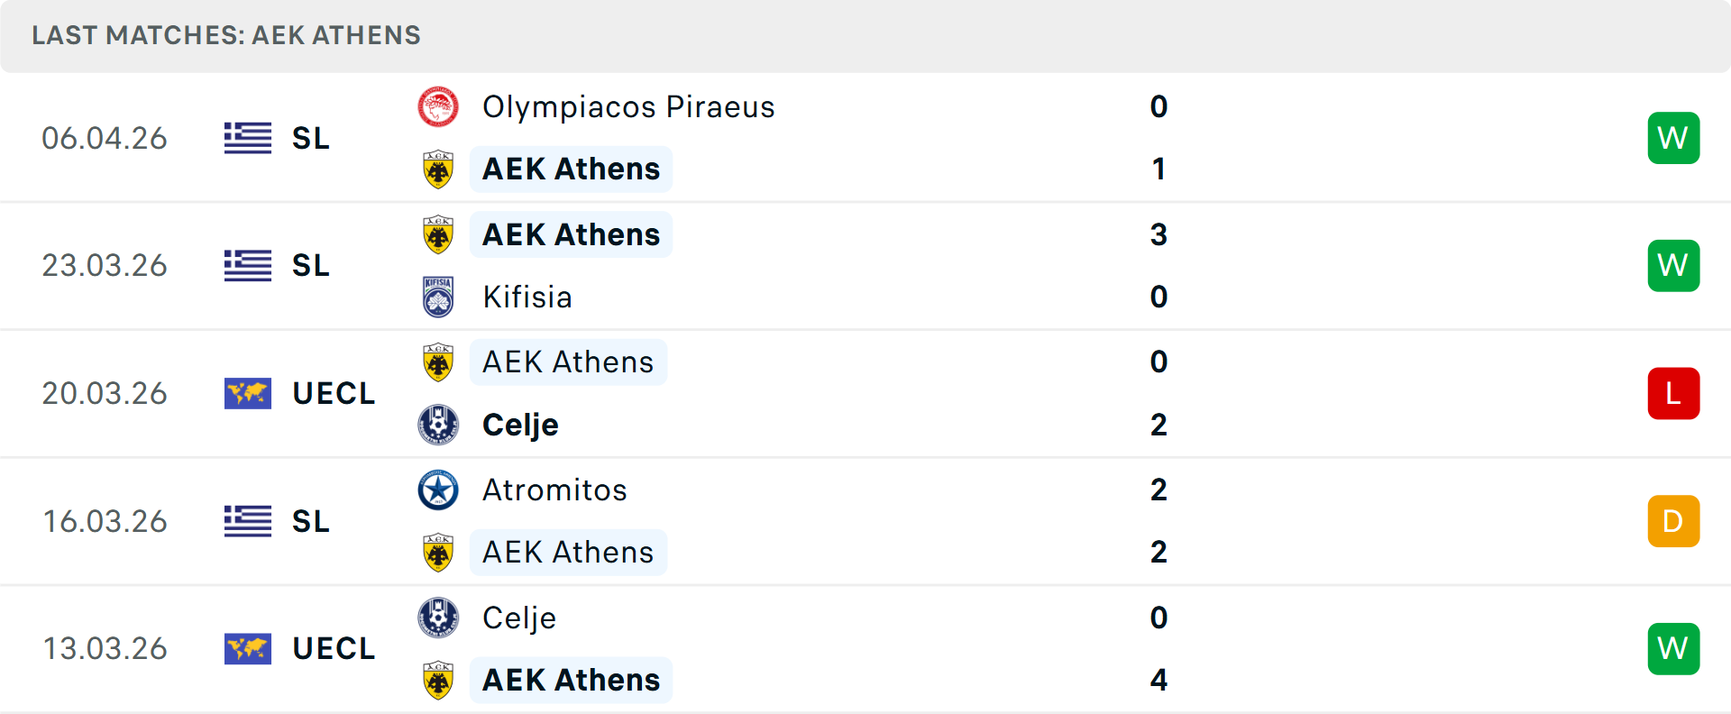Open the LAST MATCHES: AEK ATHENS header
Screen dimensions: 1731x714
pyautogui.click(x=225, y=35)
